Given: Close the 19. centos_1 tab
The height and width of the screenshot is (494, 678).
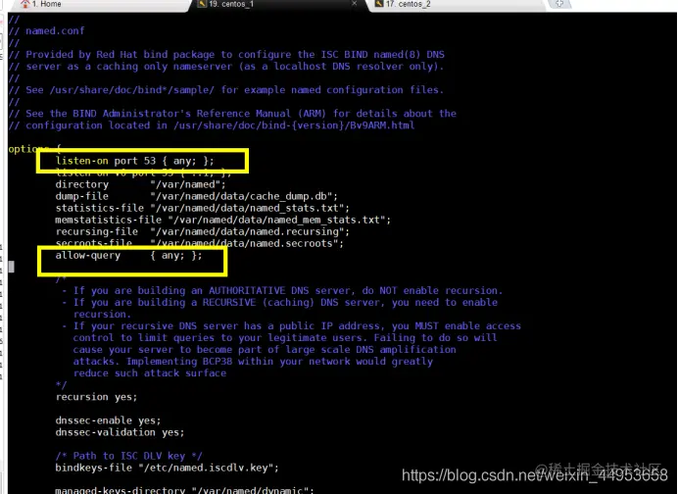Looking at the screenshot, I should (354, 4).
